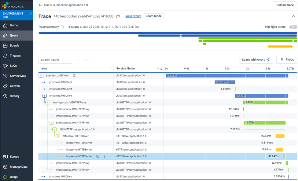Click the Service Map icon
Viewport: 298px width, 181px height.
(x=5, y=76)
